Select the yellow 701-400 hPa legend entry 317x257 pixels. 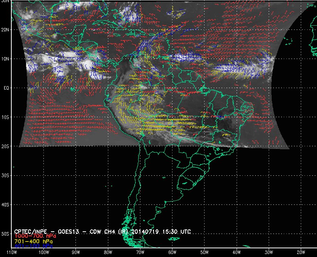tap(34, 242)
